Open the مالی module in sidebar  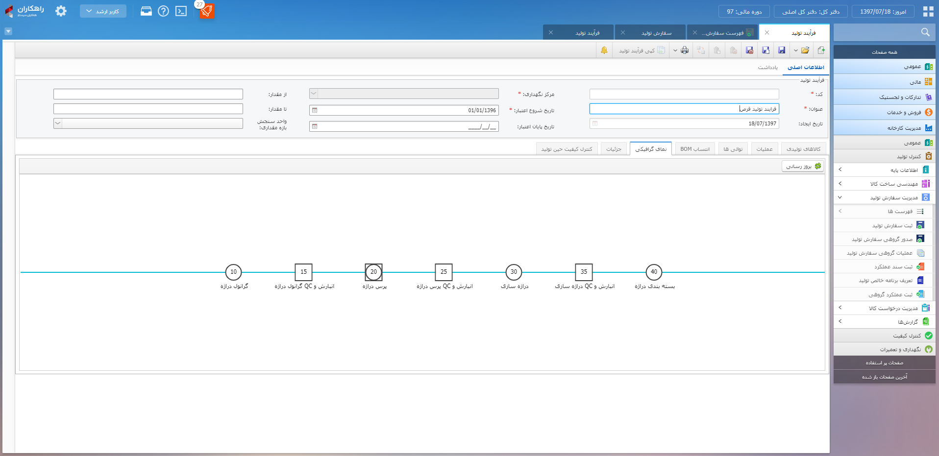(x=885, y=82)
